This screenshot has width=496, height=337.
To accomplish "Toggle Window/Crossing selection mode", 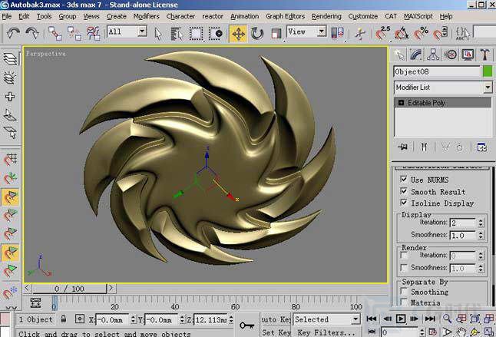I will click(216, 34).
